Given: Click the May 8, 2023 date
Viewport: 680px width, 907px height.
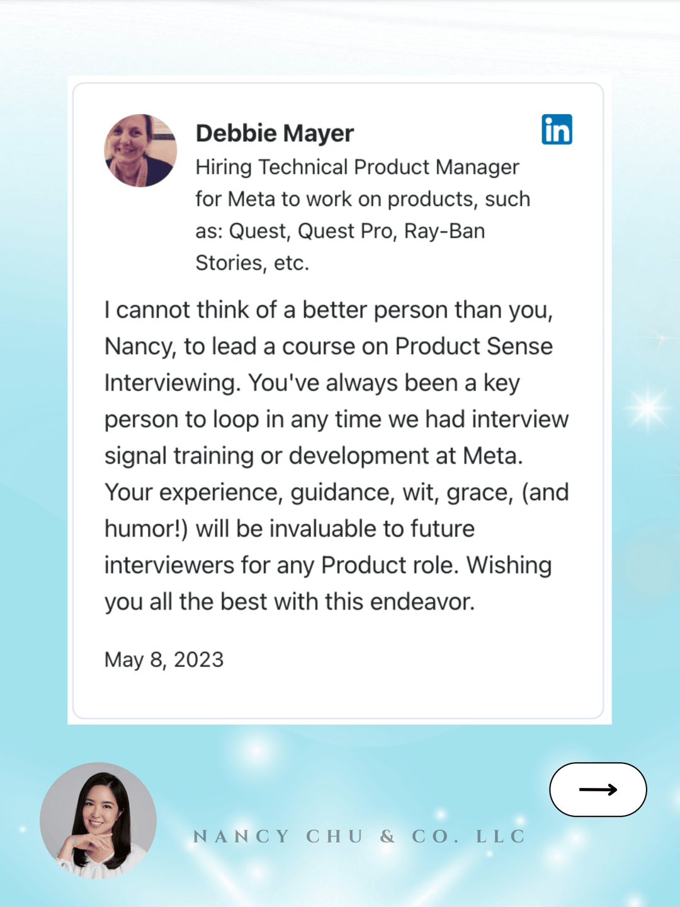Looking at the screenshot, I should click(x=164, y=659).
